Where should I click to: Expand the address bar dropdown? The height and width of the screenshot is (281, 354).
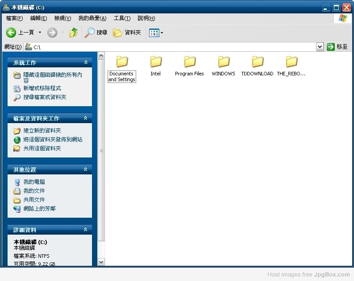[x=320, y=47]
